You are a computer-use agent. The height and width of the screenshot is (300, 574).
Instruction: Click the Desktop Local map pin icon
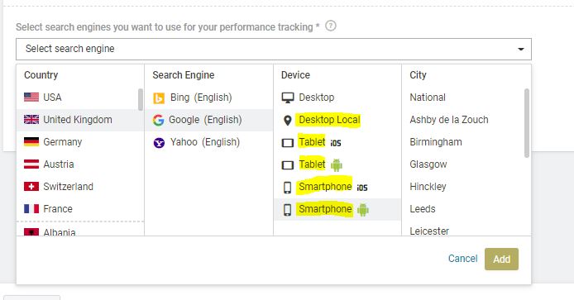pyautogui.click(x=288, y=120)
